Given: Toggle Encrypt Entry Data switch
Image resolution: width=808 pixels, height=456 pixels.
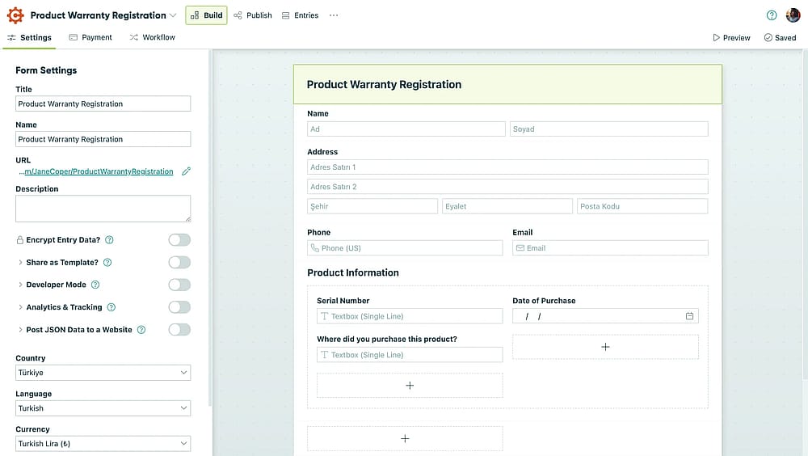Looking at the screenshot, I should [x=179, y=240].
